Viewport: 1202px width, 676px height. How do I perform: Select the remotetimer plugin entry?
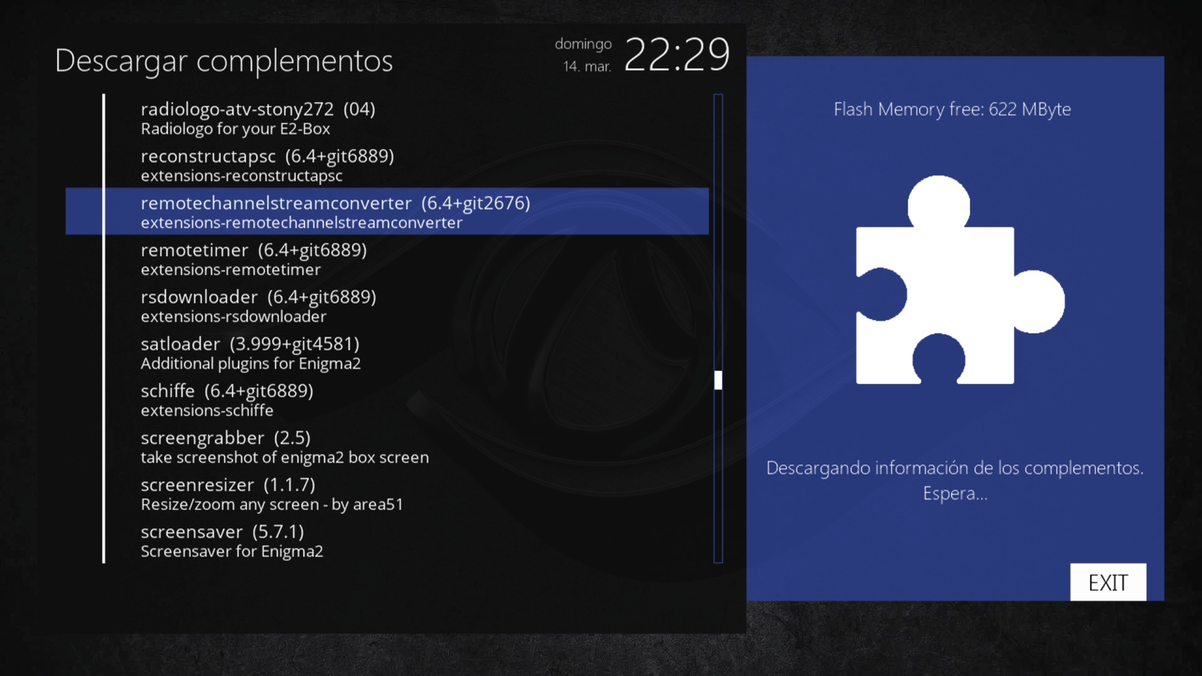tap(254, 259)
